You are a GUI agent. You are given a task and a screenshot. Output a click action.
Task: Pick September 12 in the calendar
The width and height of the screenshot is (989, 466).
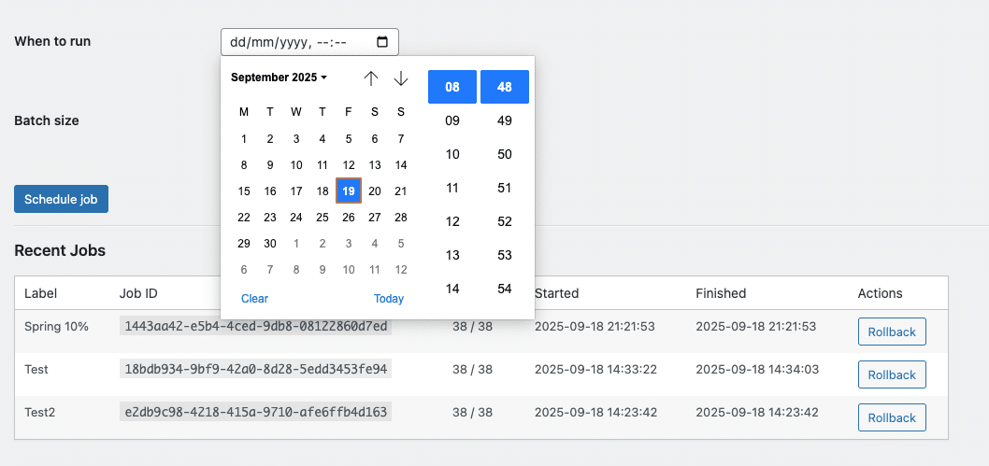pos(348,165)
